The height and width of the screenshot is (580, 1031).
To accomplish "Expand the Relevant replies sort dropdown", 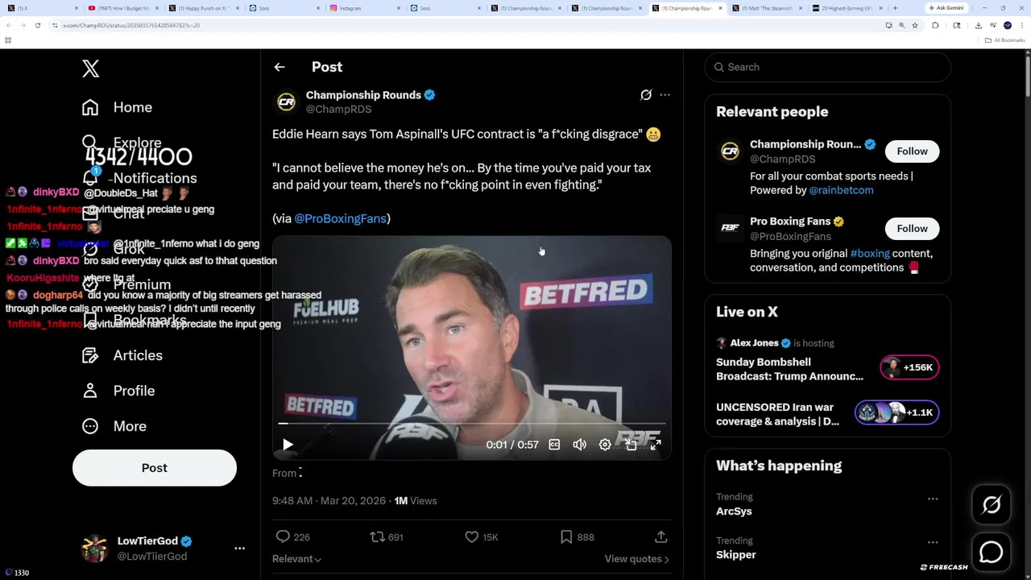I will tap(297, 559).
